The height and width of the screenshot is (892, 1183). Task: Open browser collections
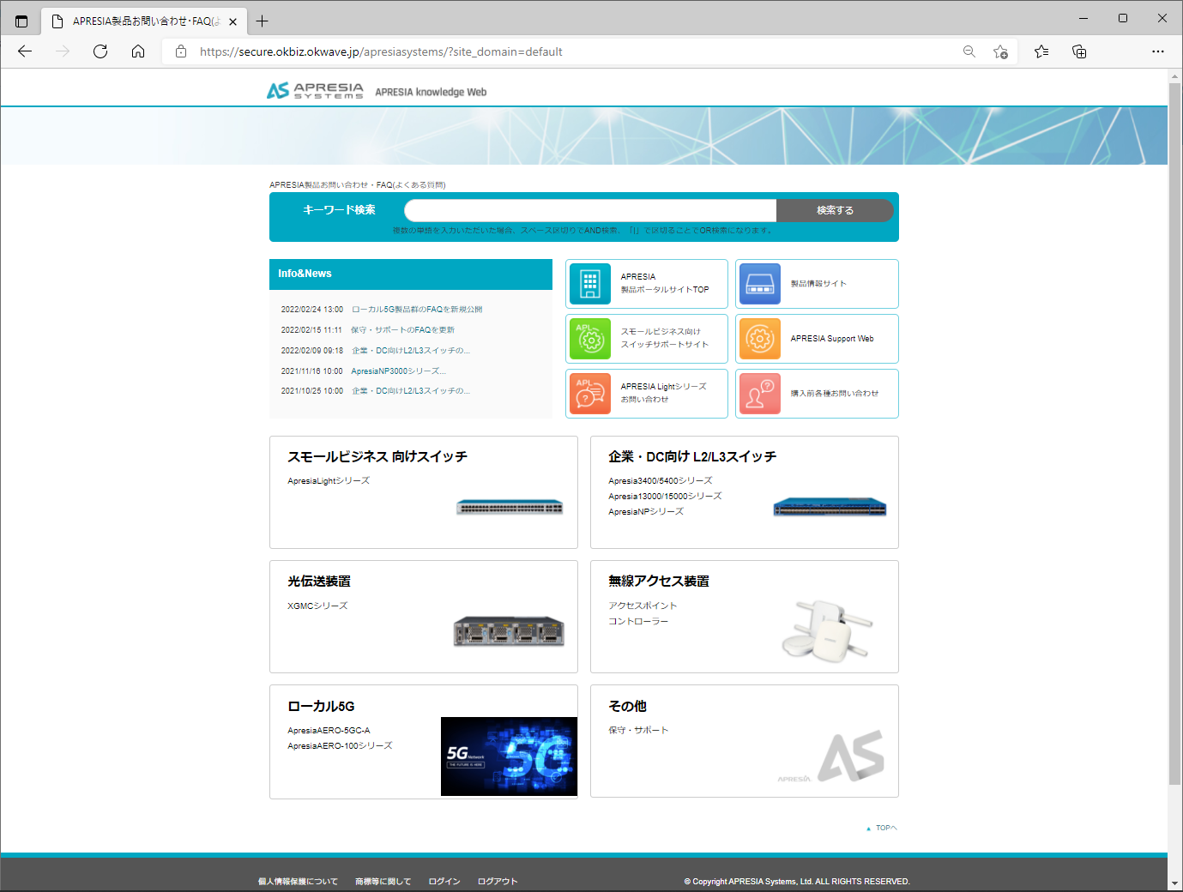1079,51
